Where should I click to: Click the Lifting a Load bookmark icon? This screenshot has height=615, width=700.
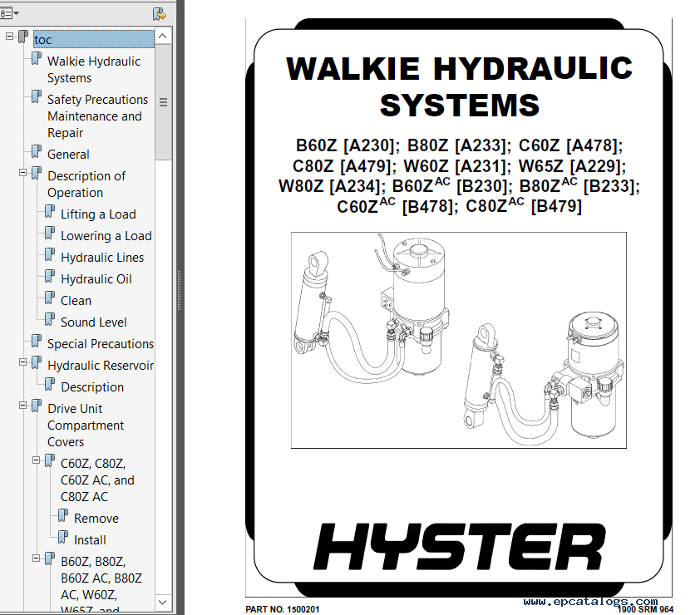pos(50,212)
